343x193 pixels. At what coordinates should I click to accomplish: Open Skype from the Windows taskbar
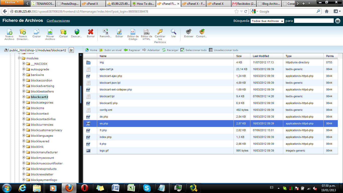(147, 188)
